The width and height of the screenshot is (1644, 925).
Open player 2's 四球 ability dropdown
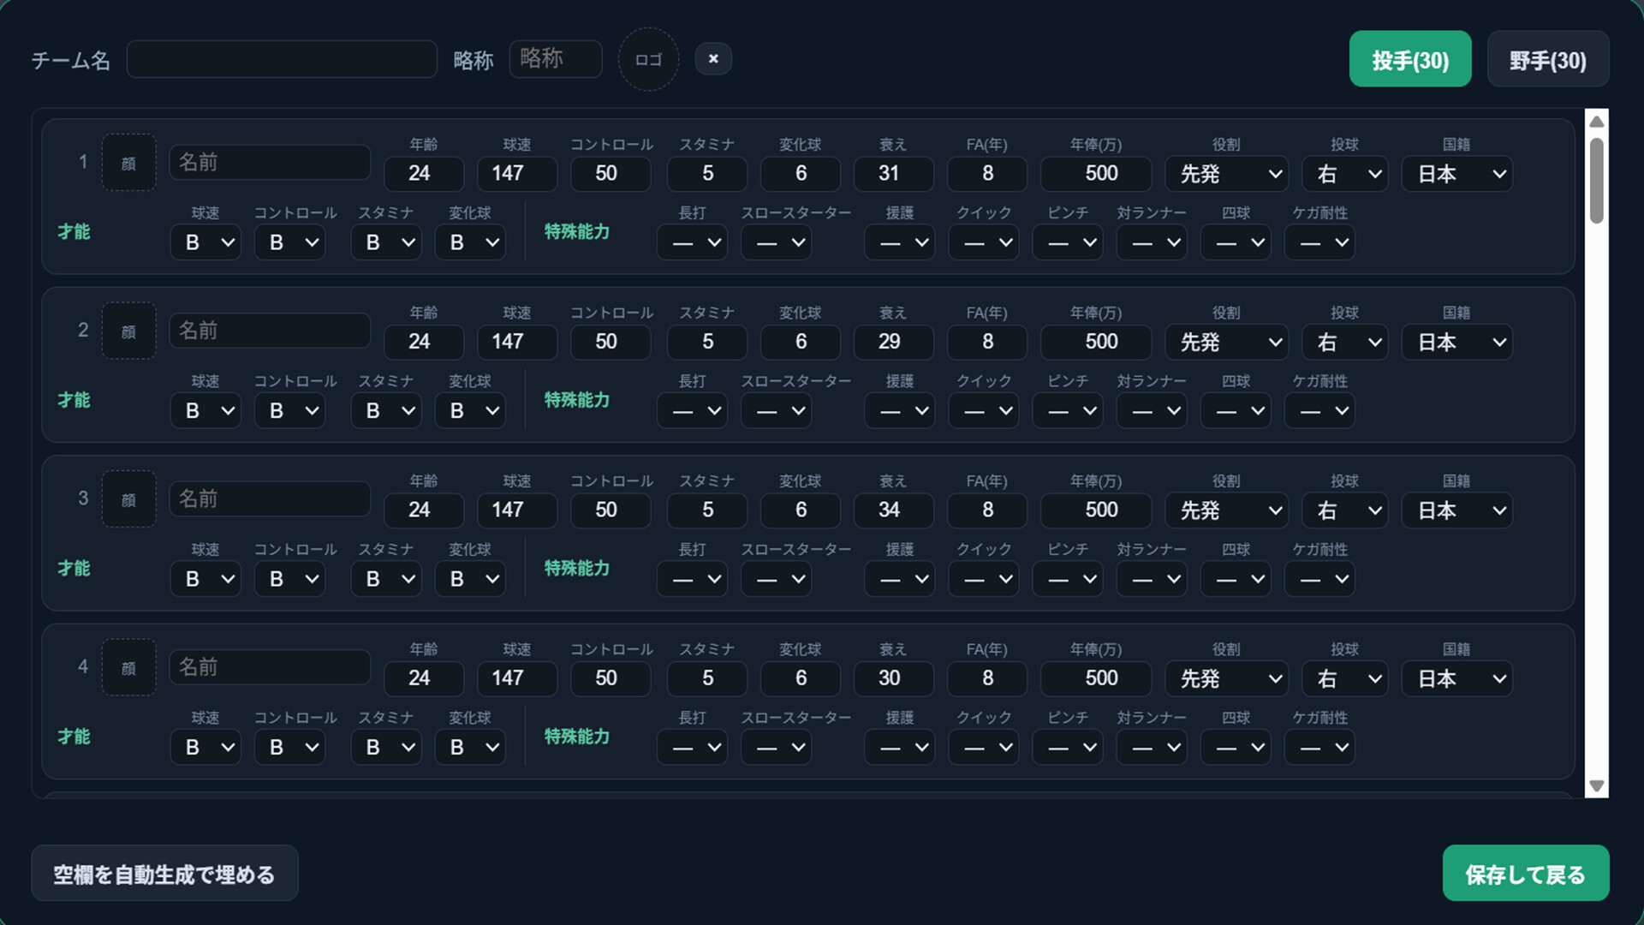click(x=1236, y=411)
